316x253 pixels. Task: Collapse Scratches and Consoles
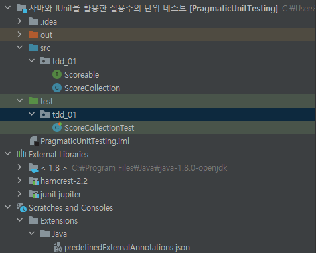tap(8, 207)
